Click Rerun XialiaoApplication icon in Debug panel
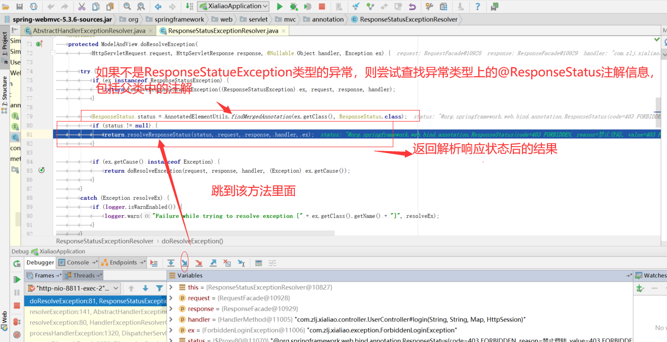The image size is (667, 342). click(x=17, y=263)
